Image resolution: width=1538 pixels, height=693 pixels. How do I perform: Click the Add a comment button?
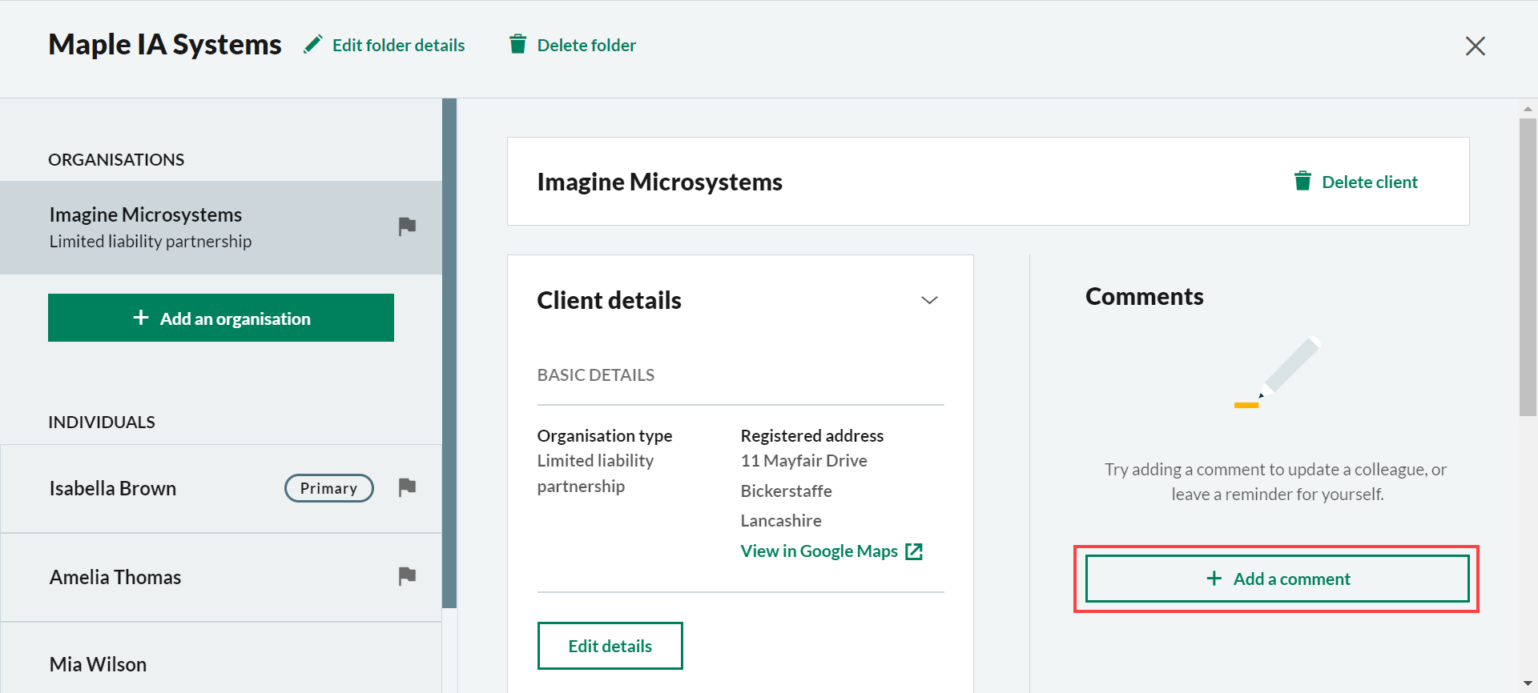point(1277,579)
